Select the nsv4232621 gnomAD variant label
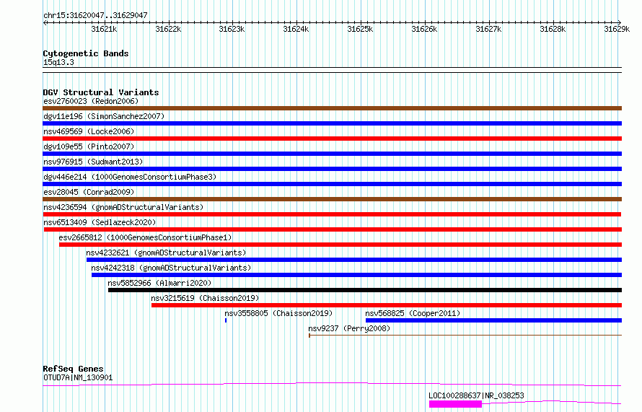642x412 pixels. pyautogui.click(x=166, y=253)
